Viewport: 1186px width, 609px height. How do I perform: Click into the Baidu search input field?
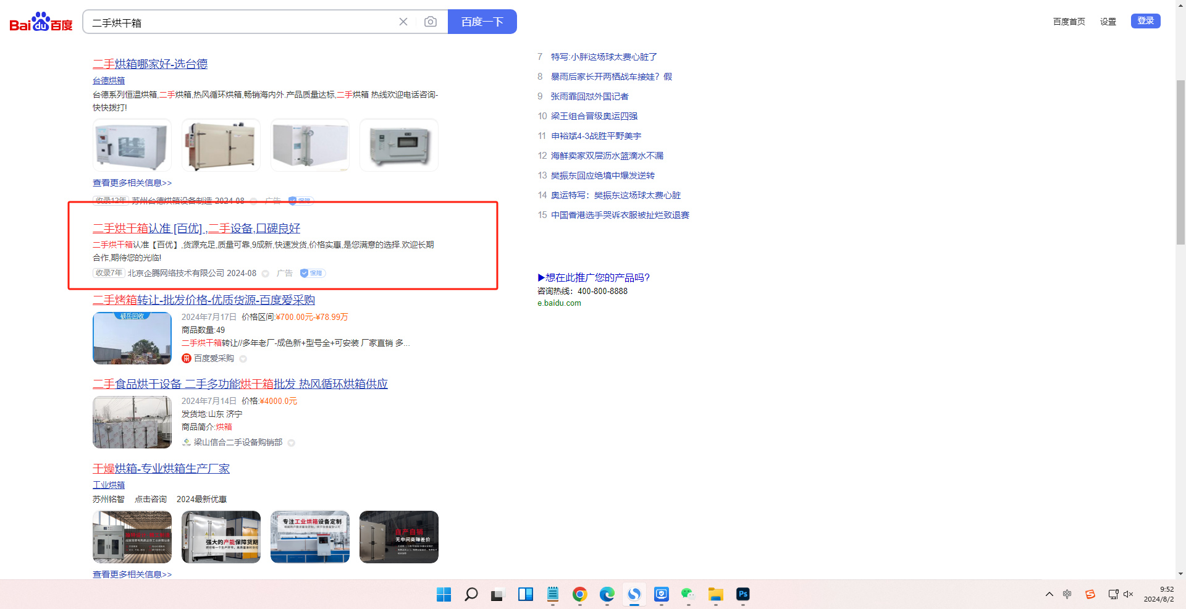(241, 22)
